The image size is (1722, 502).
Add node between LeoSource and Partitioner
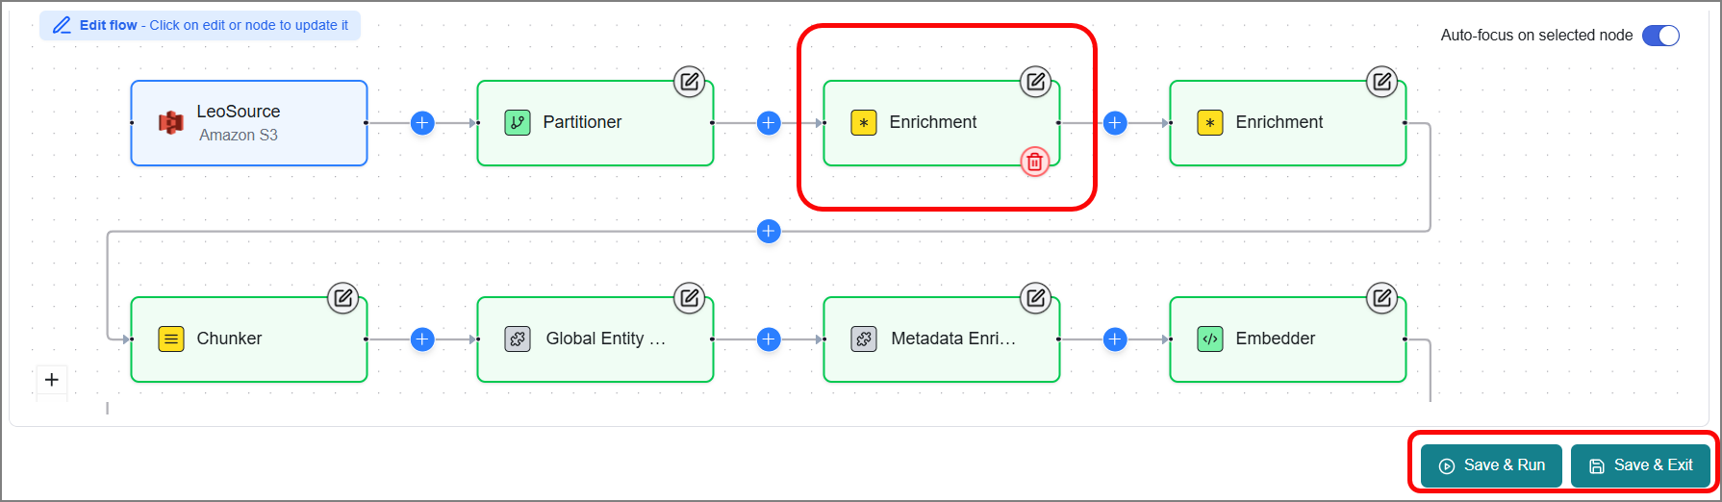coord(422,123)
